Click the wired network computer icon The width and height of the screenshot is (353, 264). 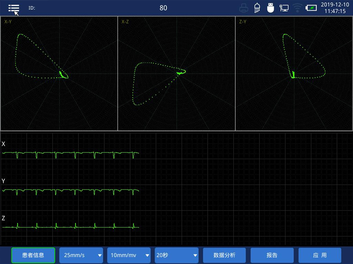(284, 8)
